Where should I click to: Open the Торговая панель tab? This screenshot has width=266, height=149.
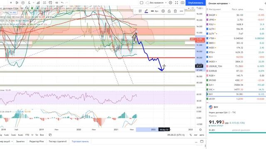point(80,142)
